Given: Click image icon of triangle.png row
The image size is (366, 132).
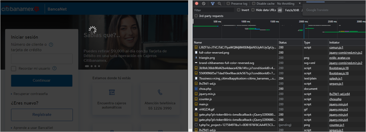Looking at the screenshot, I should pos(196,58).
